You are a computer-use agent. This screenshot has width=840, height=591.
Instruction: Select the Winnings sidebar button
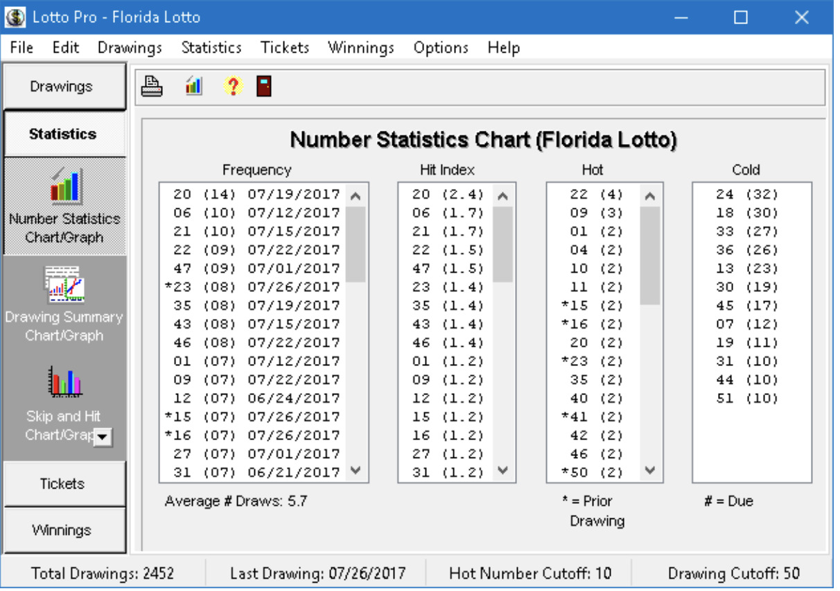[65, 530]
